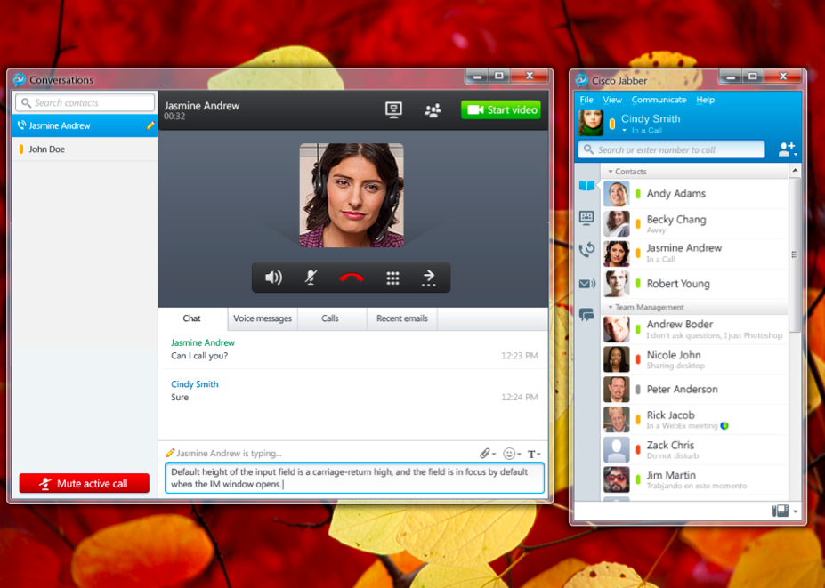Collapse the Contacts group
825x588 pixels.
click(x=611, y=172)
